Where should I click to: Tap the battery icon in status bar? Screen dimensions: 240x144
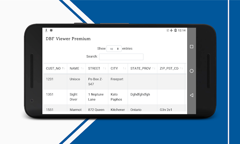175,30
